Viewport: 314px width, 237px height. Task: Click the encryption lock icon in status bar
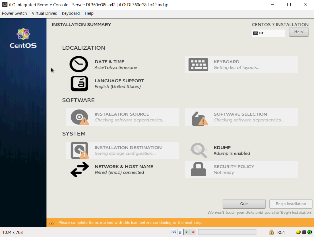271,232
